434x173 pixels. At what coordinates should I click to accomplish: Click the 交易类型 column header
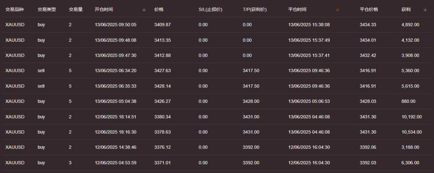click(47, 9)
